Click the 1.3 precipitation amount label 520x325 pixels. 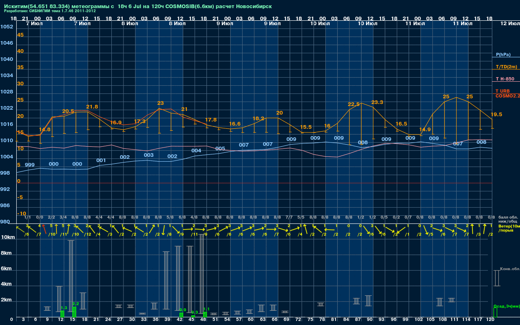pos(64,308)
